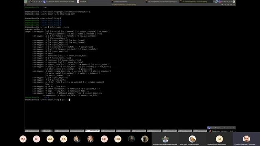Click the clock in the top panel
260x146 pixels.
227,2
